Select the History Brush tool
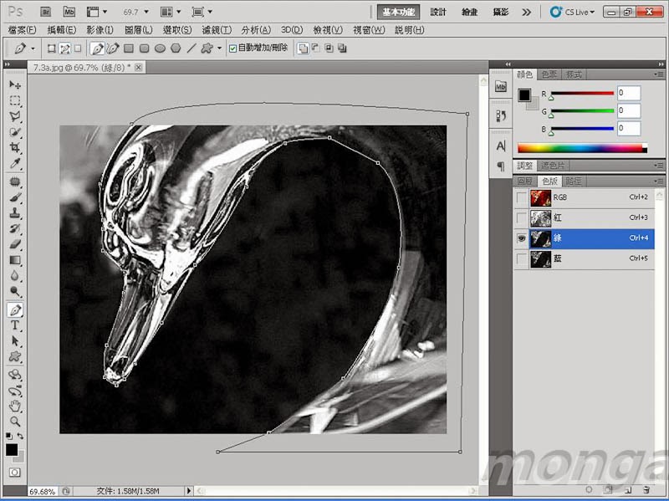This screenshot has width=669, height=501. coord(15,228)
